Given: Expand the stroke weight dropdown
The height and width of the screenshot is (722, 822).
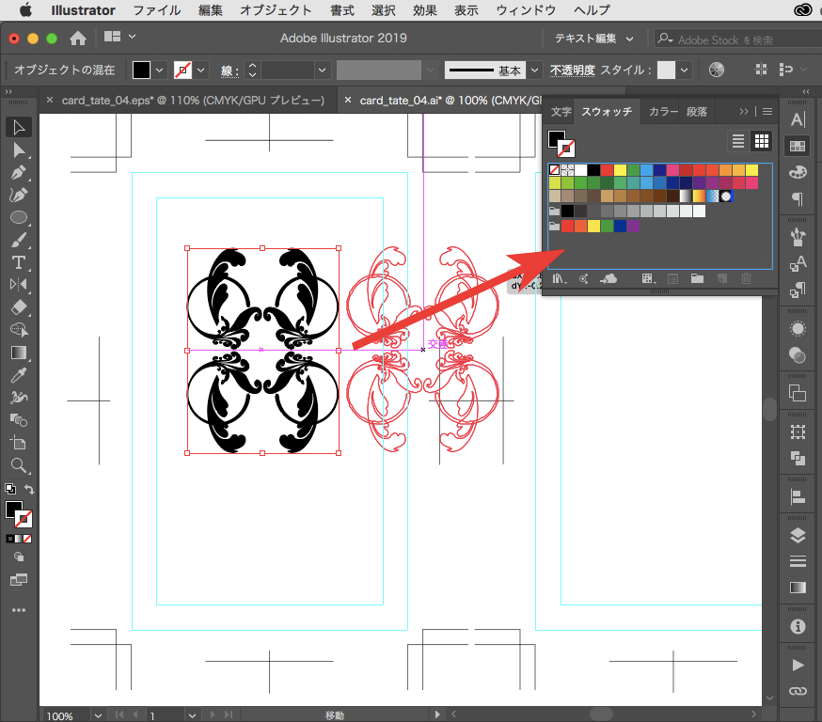Looking at the screenshot, I should [323, 71].
